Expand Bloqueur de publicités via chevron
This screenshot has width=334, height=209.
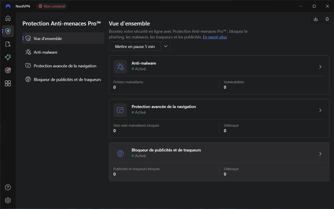(320, 153)
